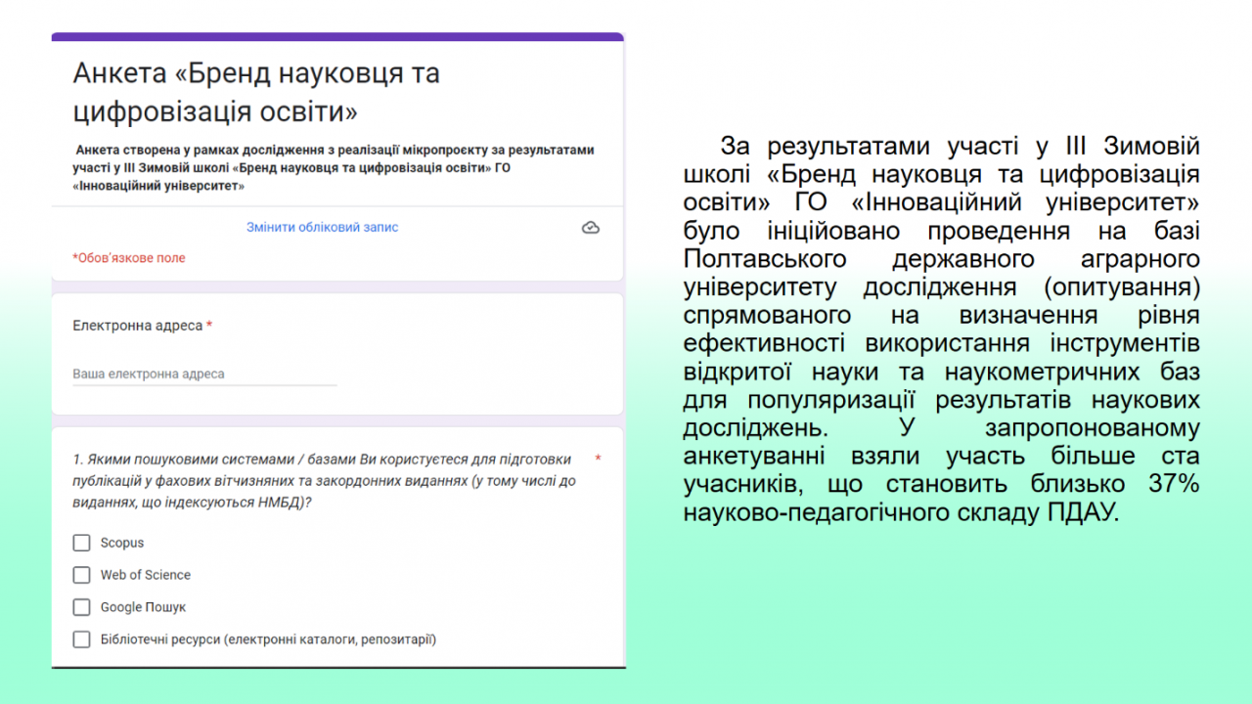The height and width of the screenshot is (704, 1252).
Task: Click the Scopus option label
Action: 122,543
